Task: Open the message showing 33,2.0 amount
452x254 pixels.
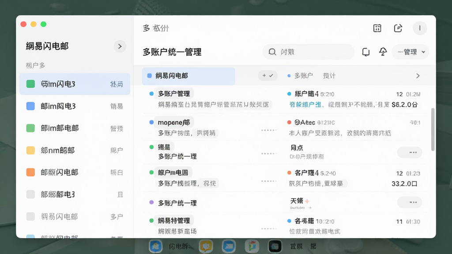Action: click(x=354, y=178)
